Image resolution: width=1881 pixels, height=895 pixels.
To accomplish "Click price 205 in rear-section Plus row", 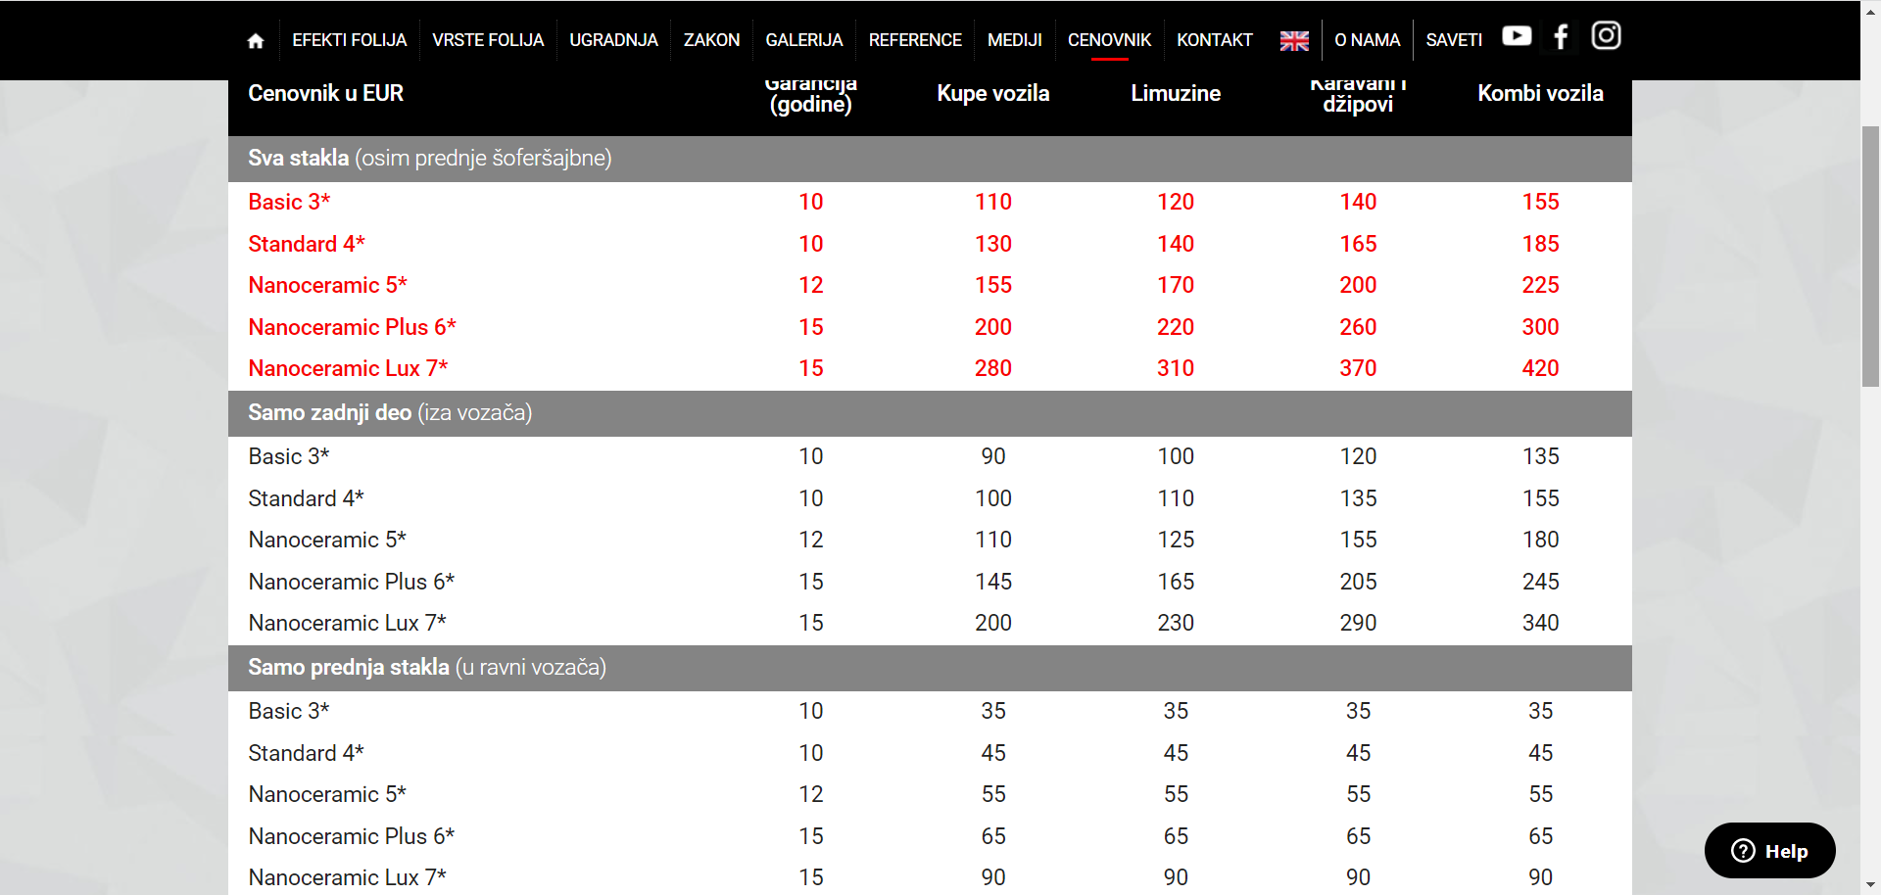I will click(x=1358, y=582).
